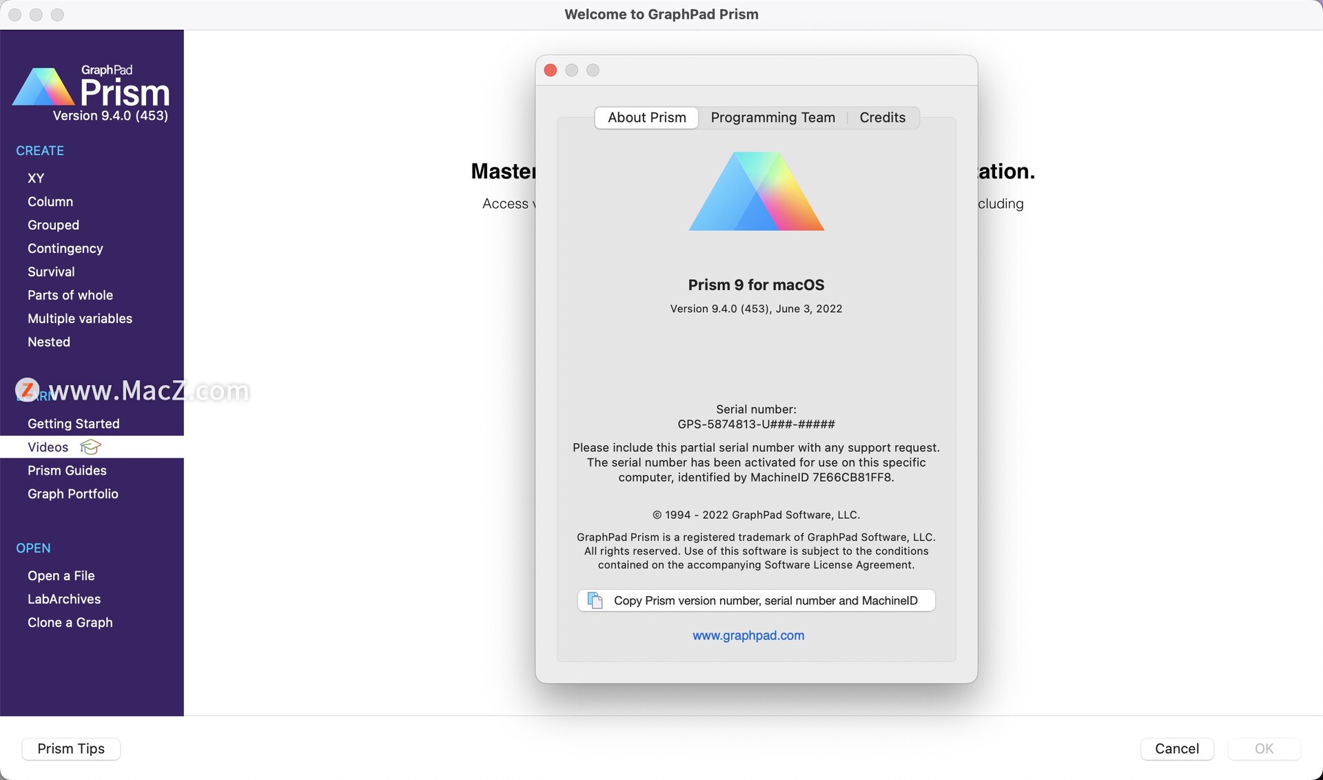
Task: Click the OK button
Action: 1264,749
